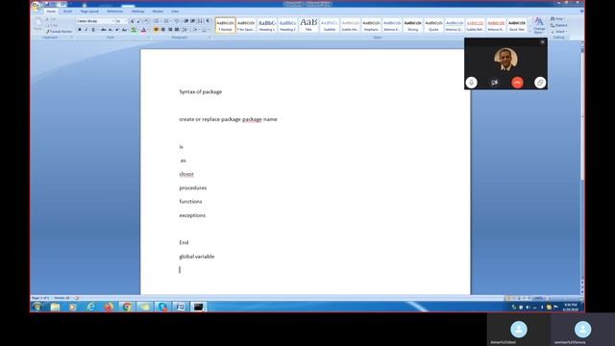Open the line spacing dropdown

pyautogui.click(x=184, y=30)
